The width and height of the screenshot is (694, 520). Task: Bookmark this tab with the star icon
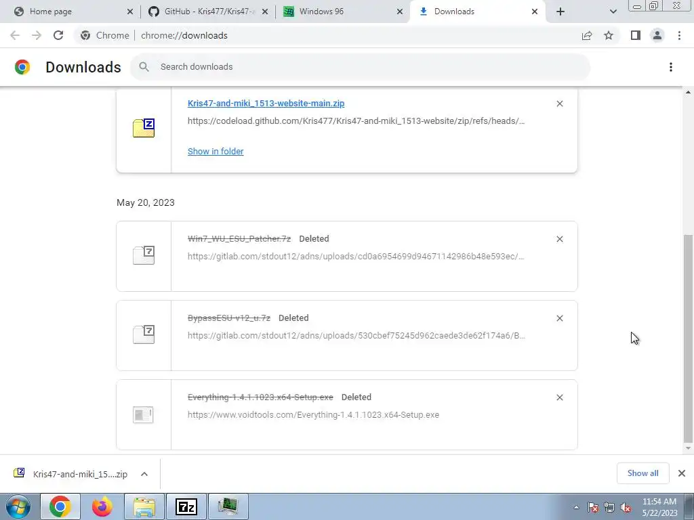click(x=609, y=35)
